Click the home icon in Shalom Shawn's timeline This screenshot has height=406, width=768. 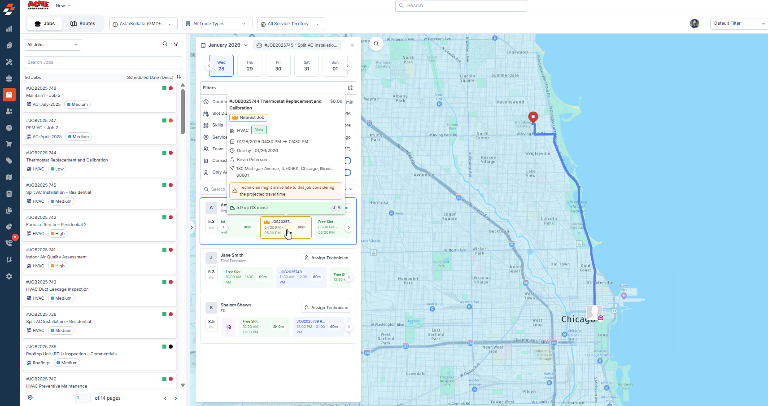(x=229, y=327)
